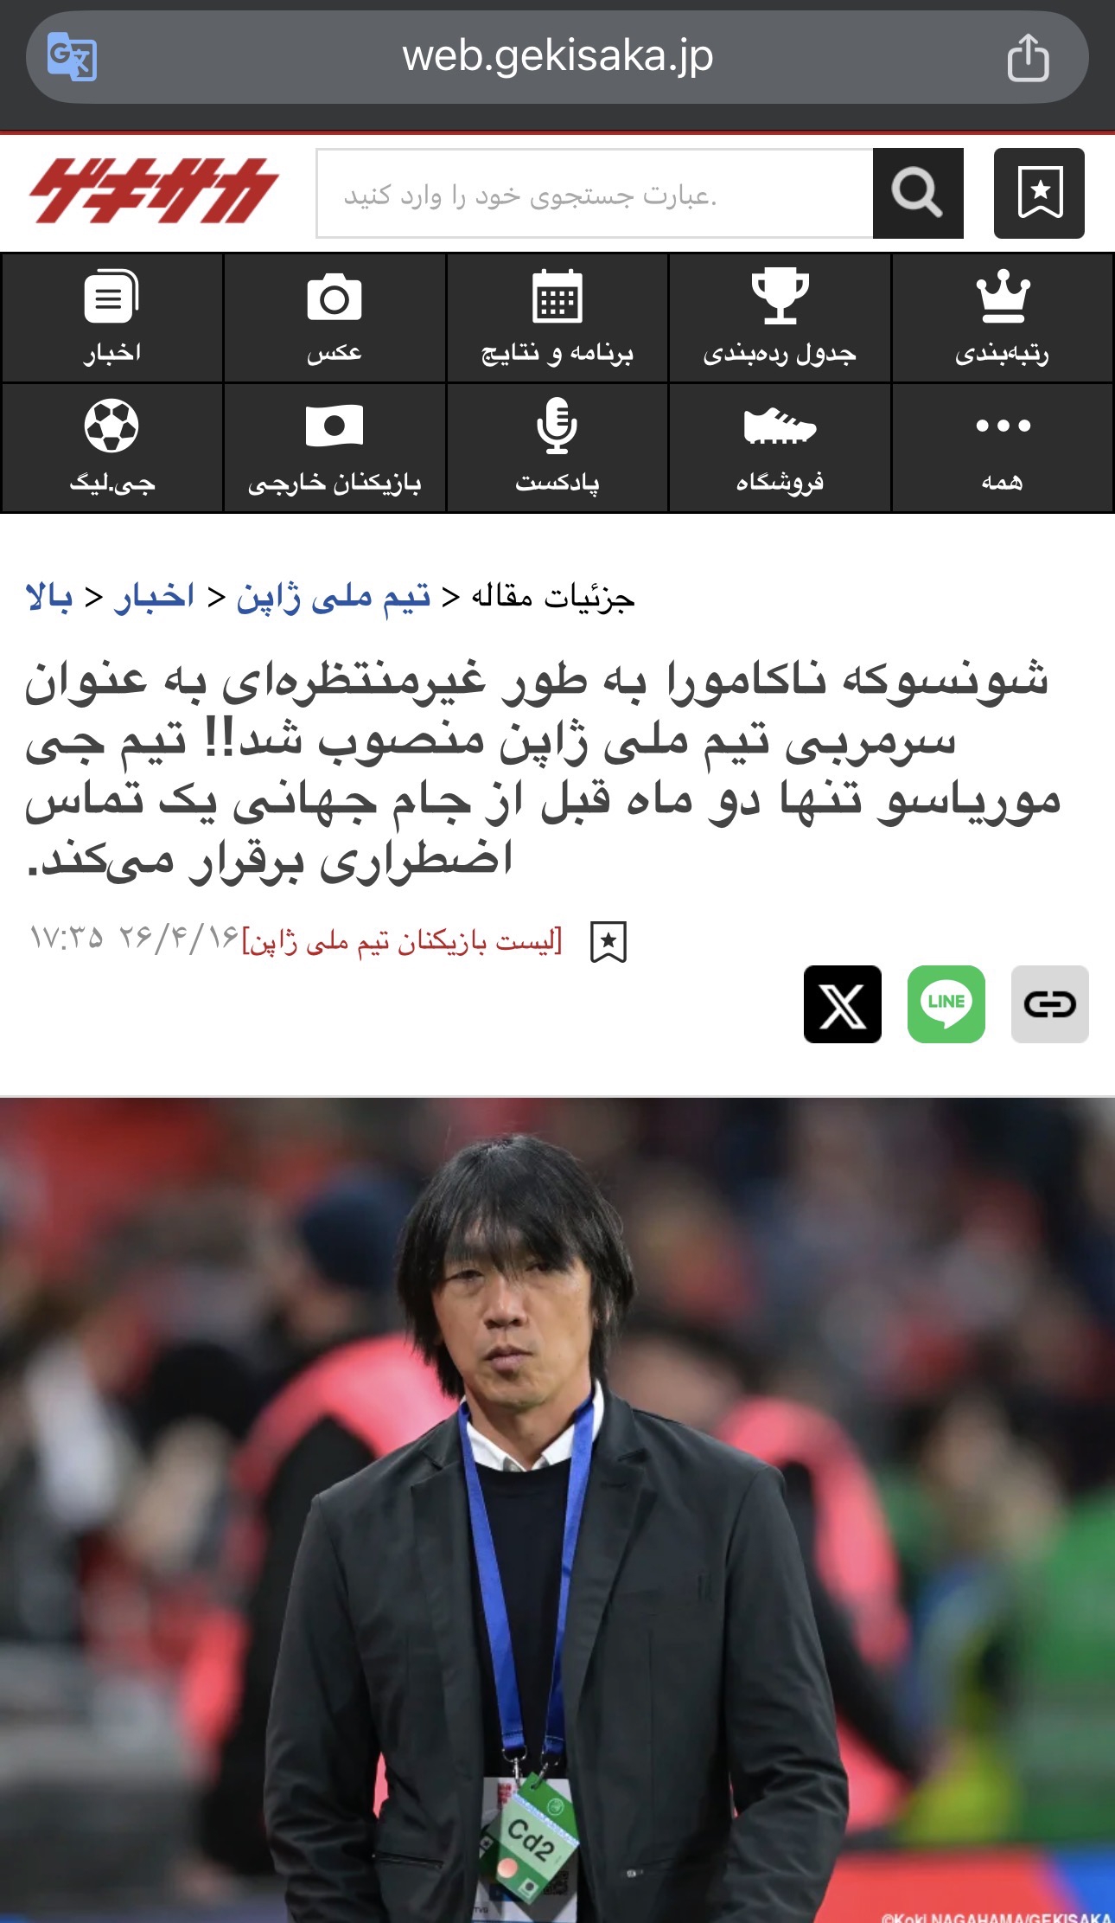Expand the همه more menu dots
The image size is (1115, 1923).
coord(1003,448)
